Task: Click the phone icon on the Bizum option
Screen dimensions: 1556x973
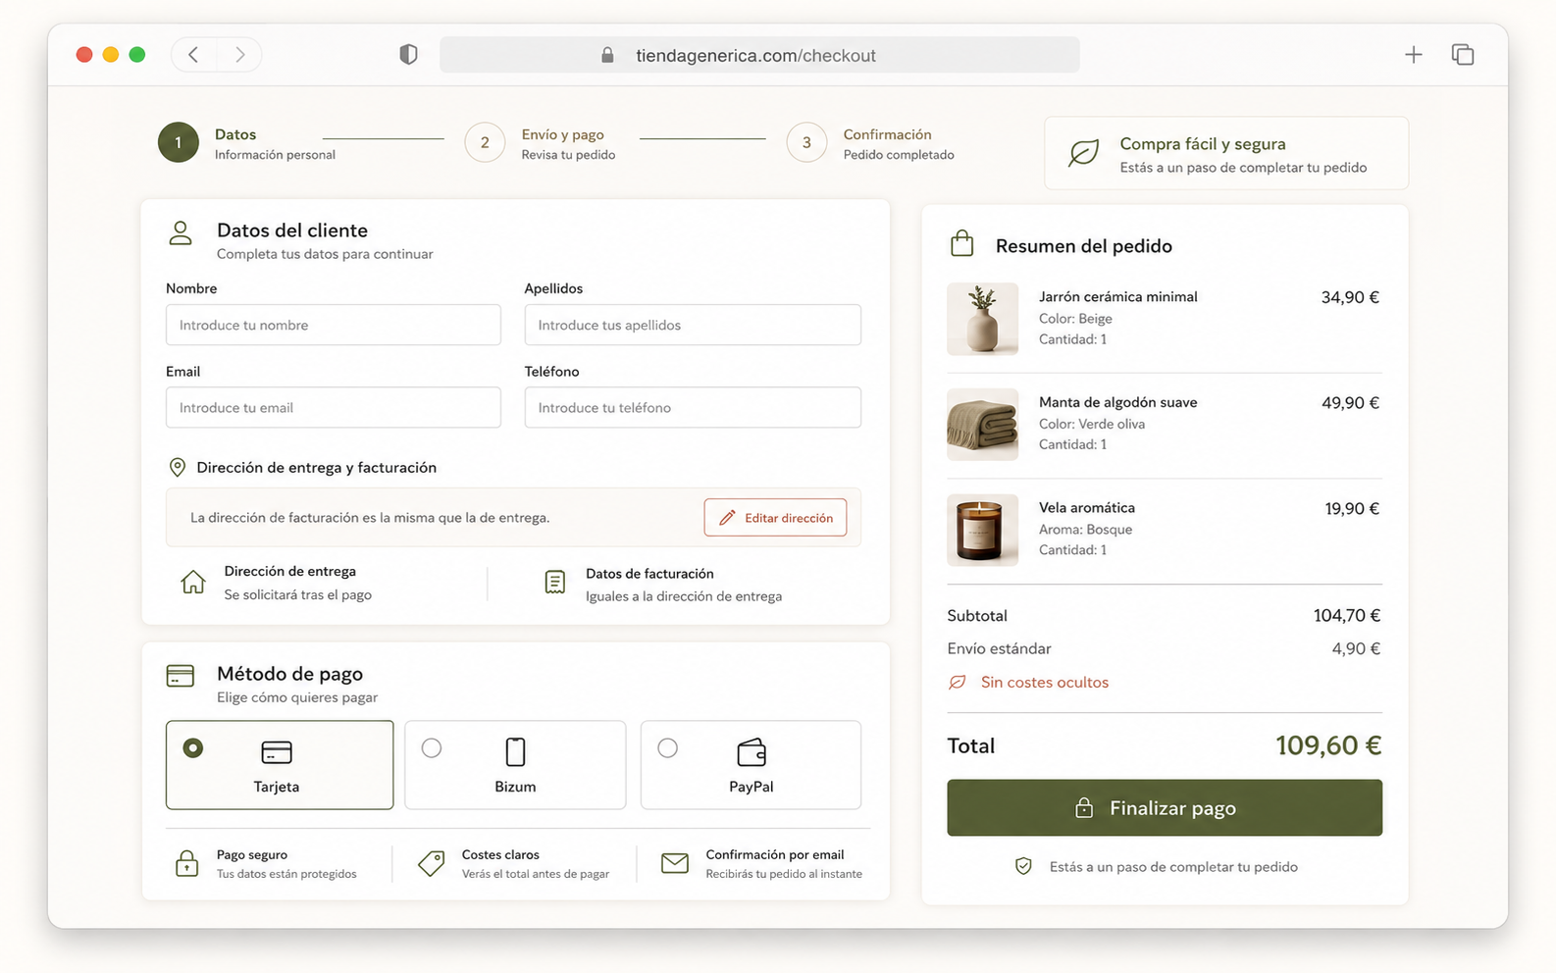Action: (x=515, y=752)
